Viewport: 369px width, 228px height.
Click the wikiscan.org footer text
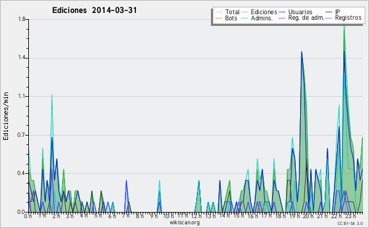tap(184, 222)
